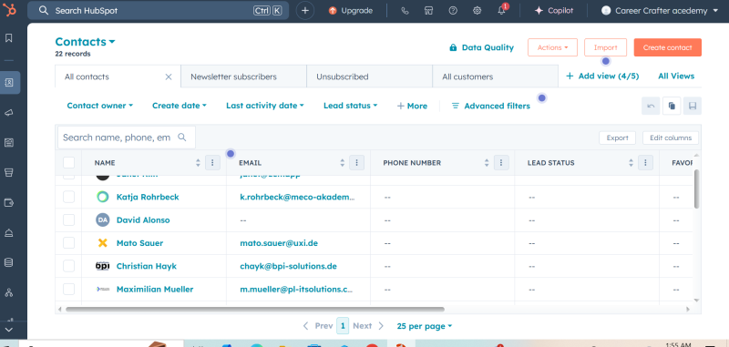Screen dimensions: 729x347
Task: Open Lead status filter dropdown
Action: pyautogui.click(x=351, y=106)
